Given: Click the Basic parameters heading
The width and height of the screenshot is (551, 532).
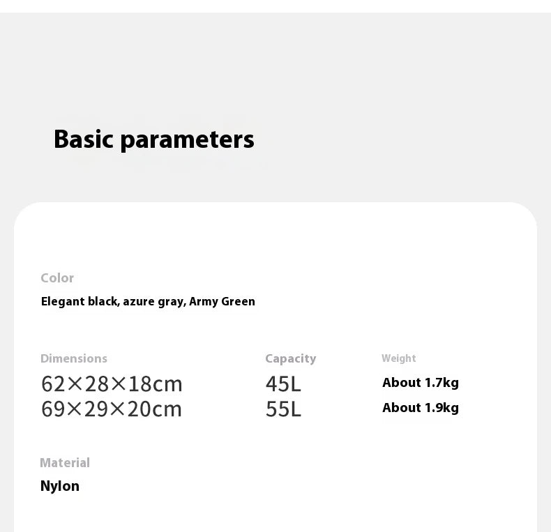Looking at the screenshot, I should click(x=154, y=140).
